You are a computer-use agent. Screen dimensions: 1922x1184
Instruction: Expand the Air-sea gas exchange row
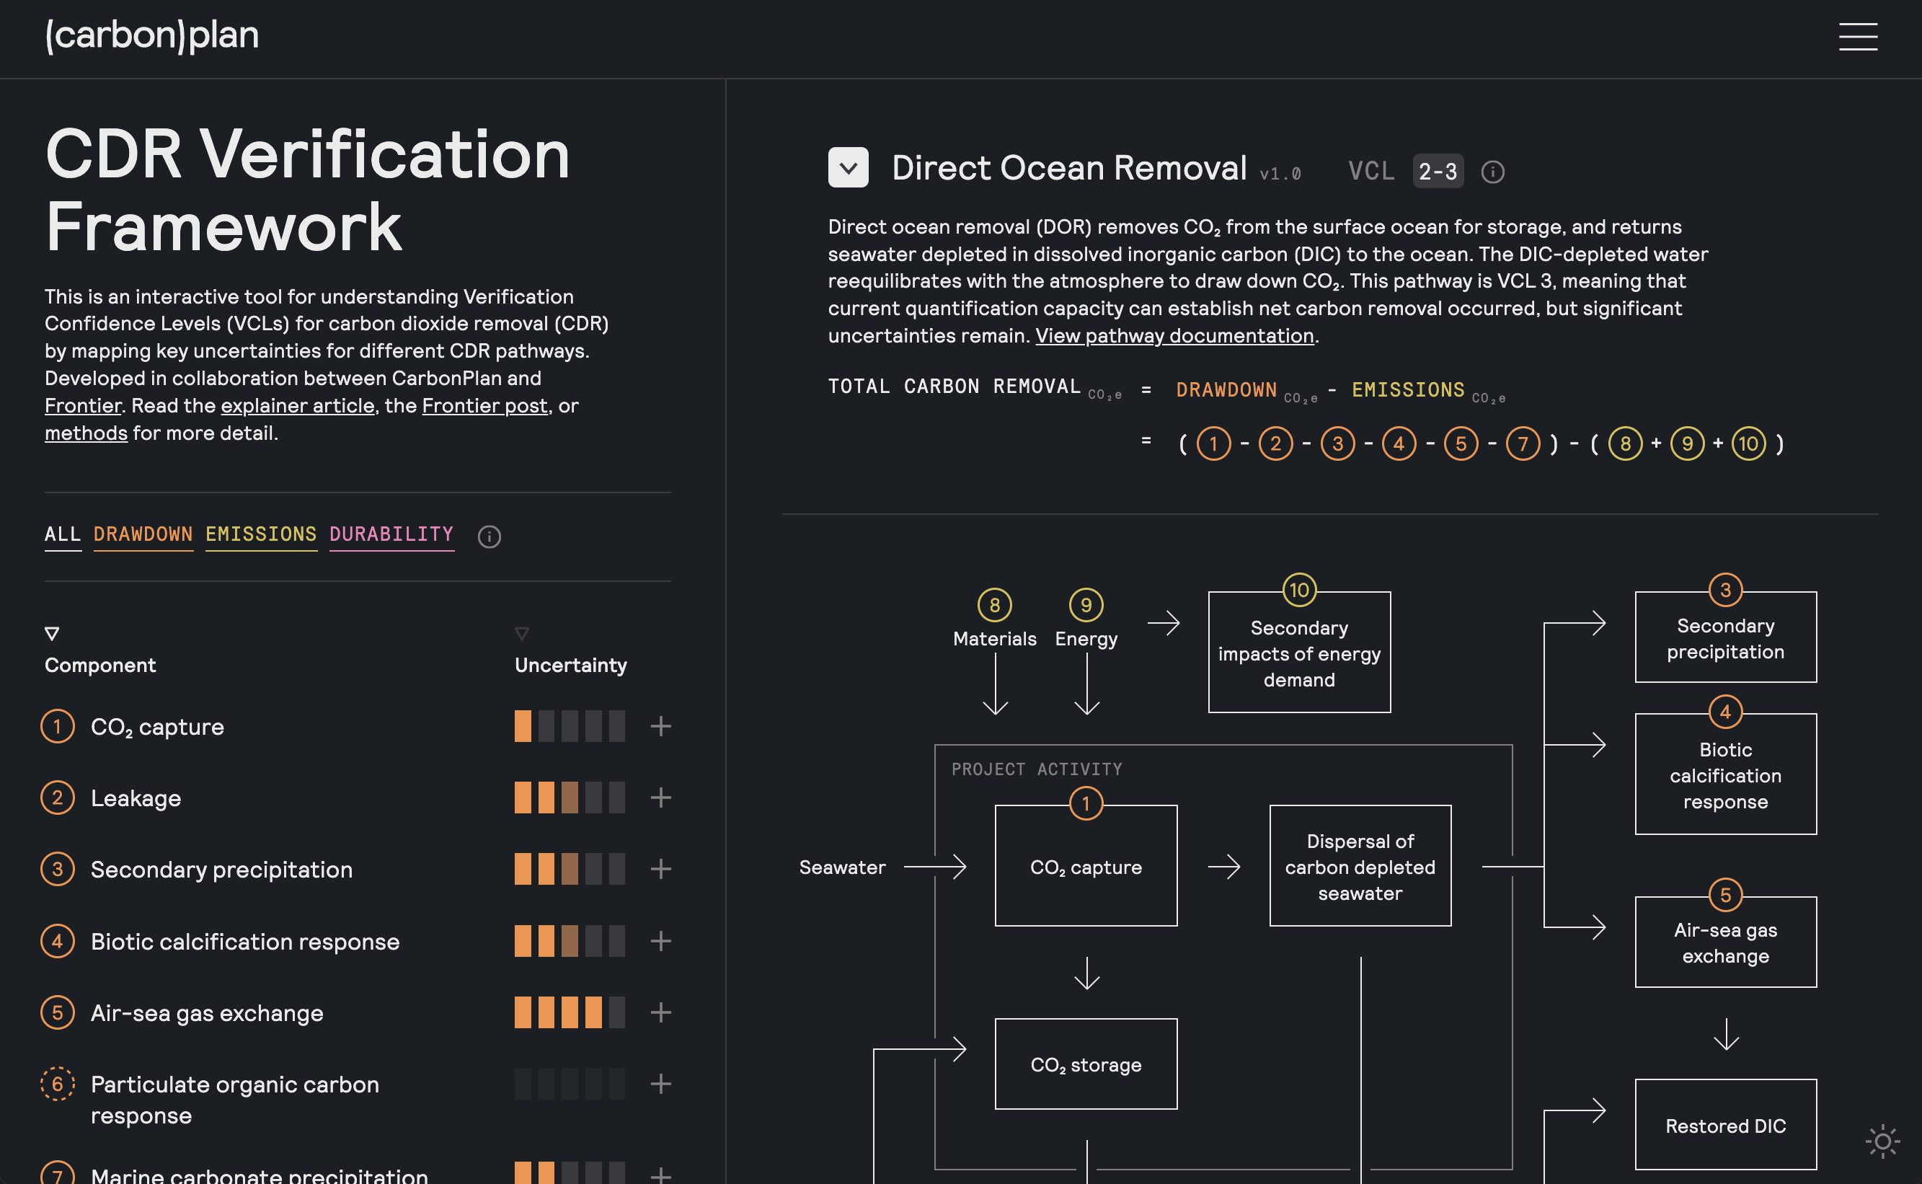coord(661,1012)
